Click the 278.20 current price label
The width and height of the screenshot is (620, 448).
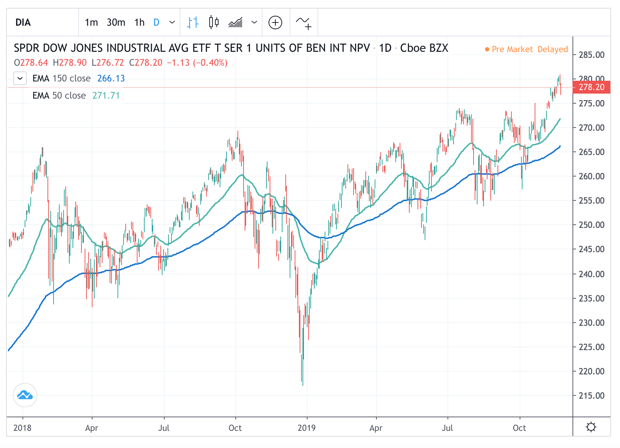click(x=591, y=87)
